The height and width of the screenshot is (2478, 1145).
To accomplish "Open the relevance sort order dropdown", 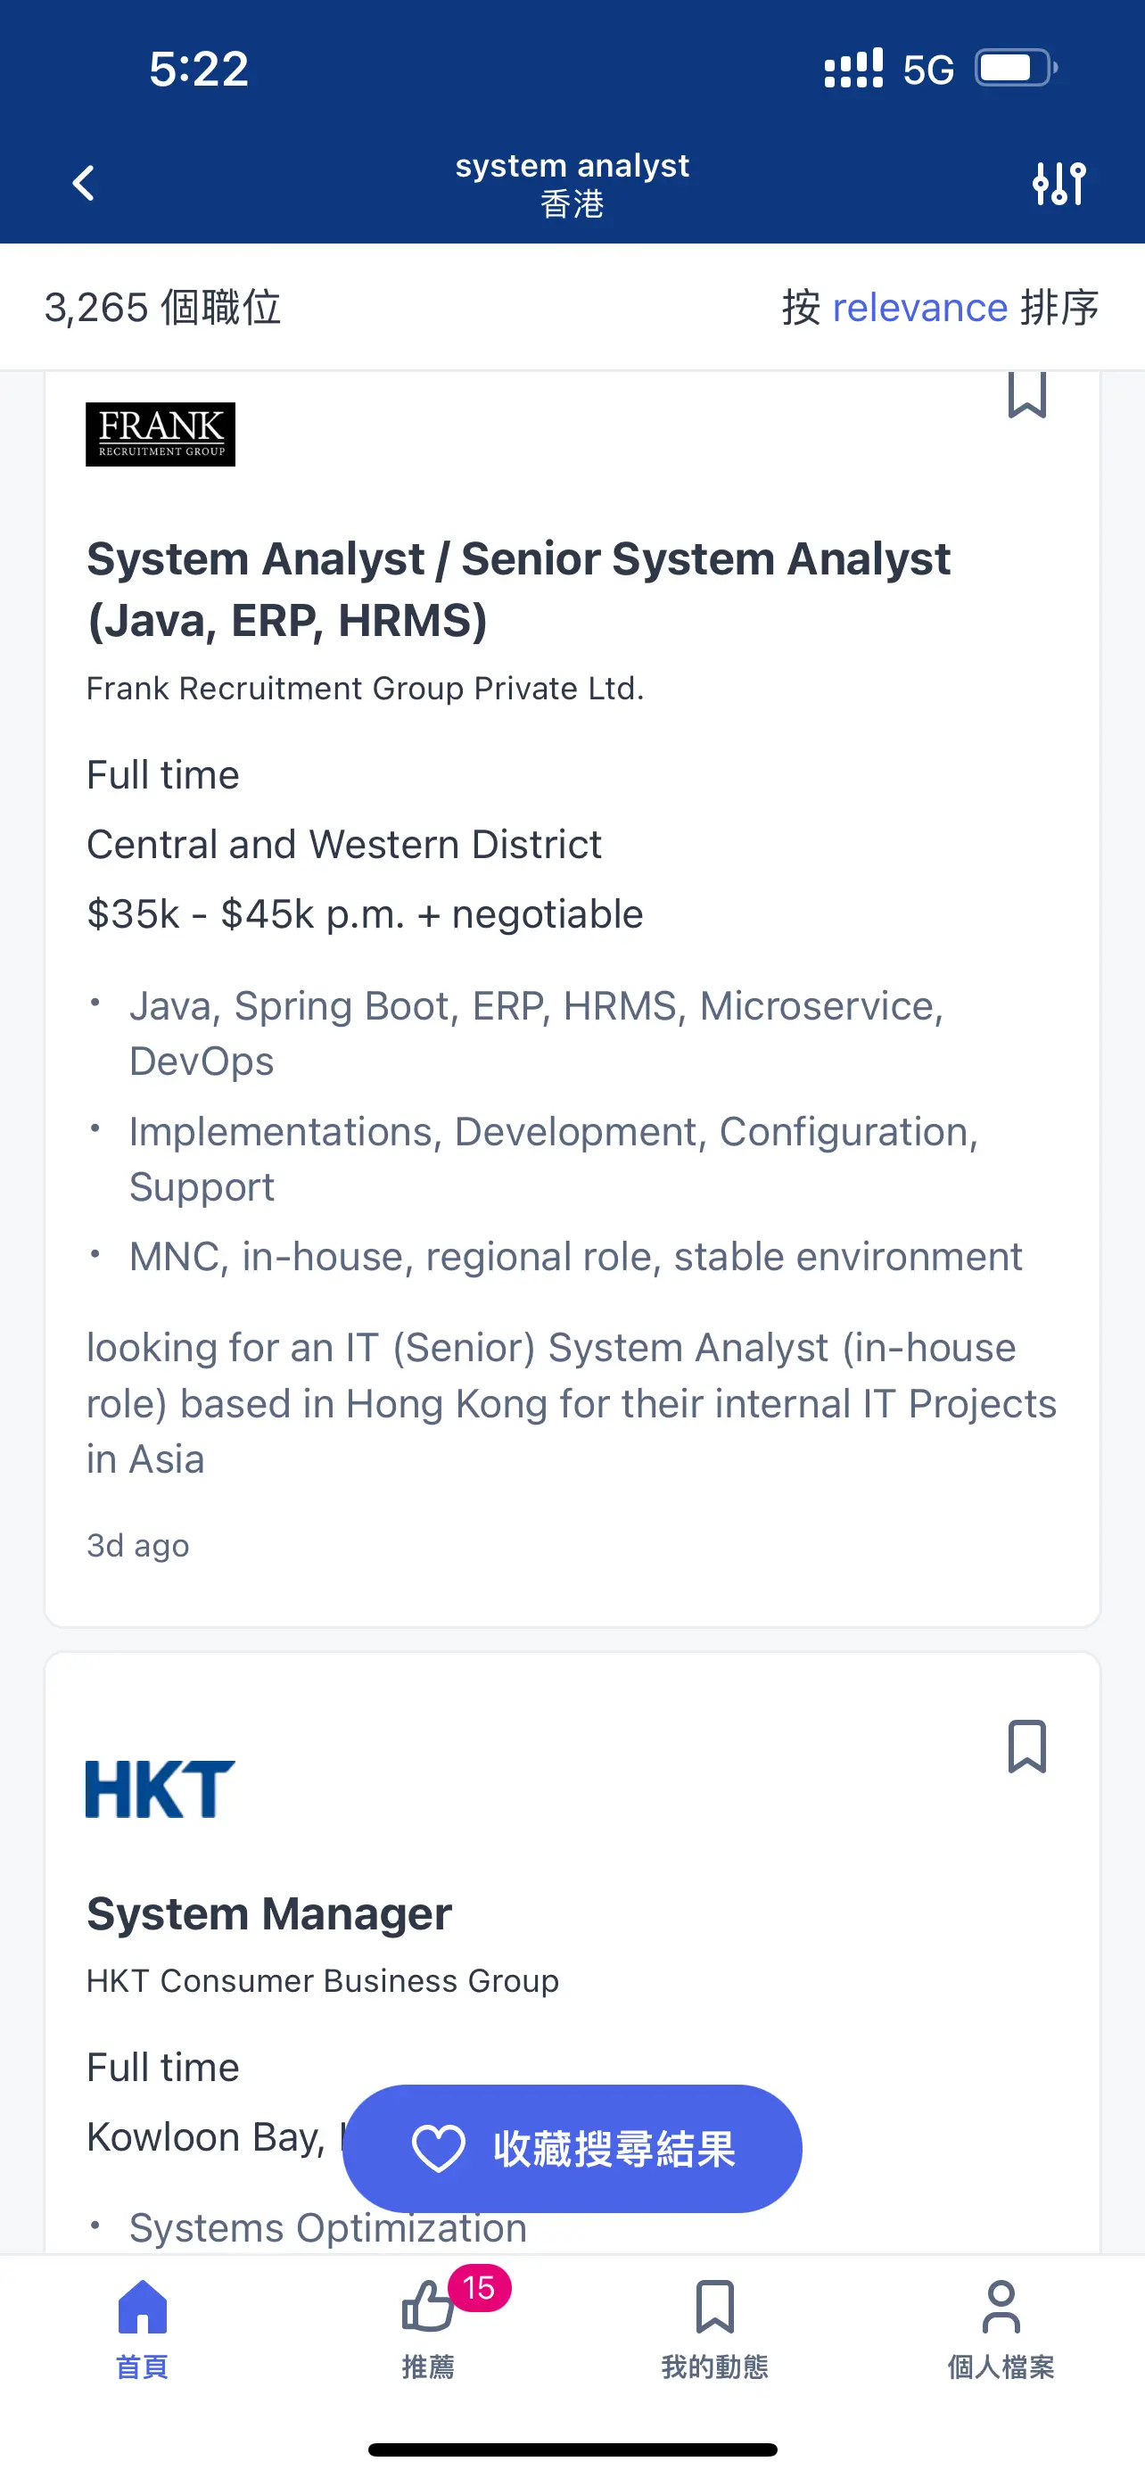I will click(x=920, y=308).
